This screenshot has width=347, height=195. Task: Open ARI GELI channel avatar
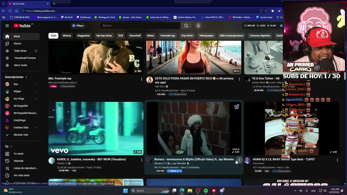(x=150, y=80)
